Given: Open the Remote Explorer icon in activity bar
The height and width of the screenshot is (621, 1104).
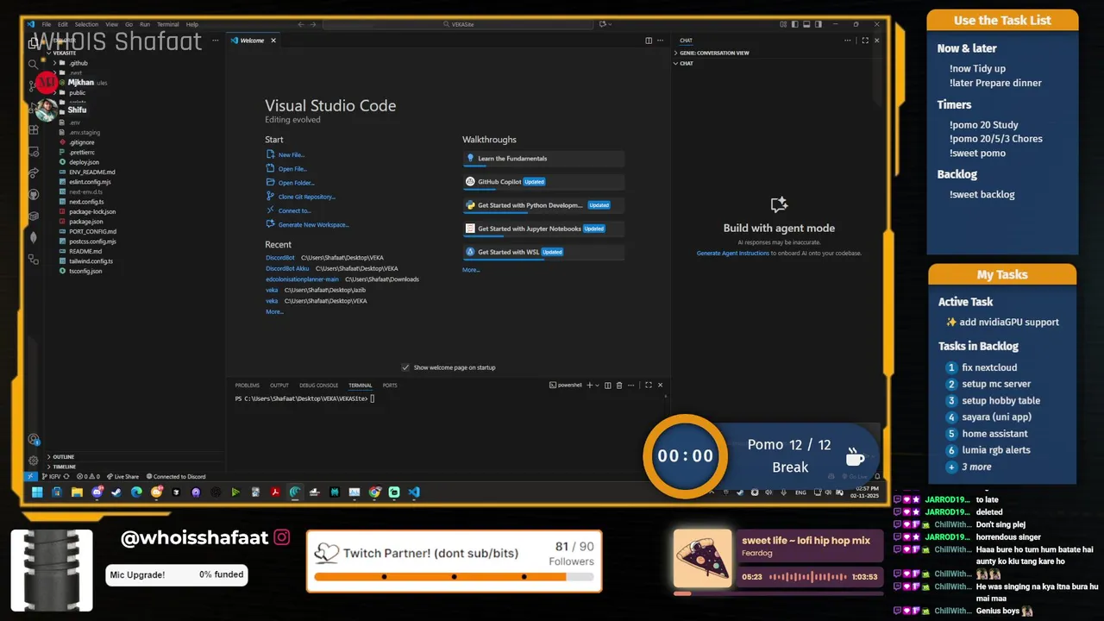Looking at the screenshot, I should click(33, 151).
